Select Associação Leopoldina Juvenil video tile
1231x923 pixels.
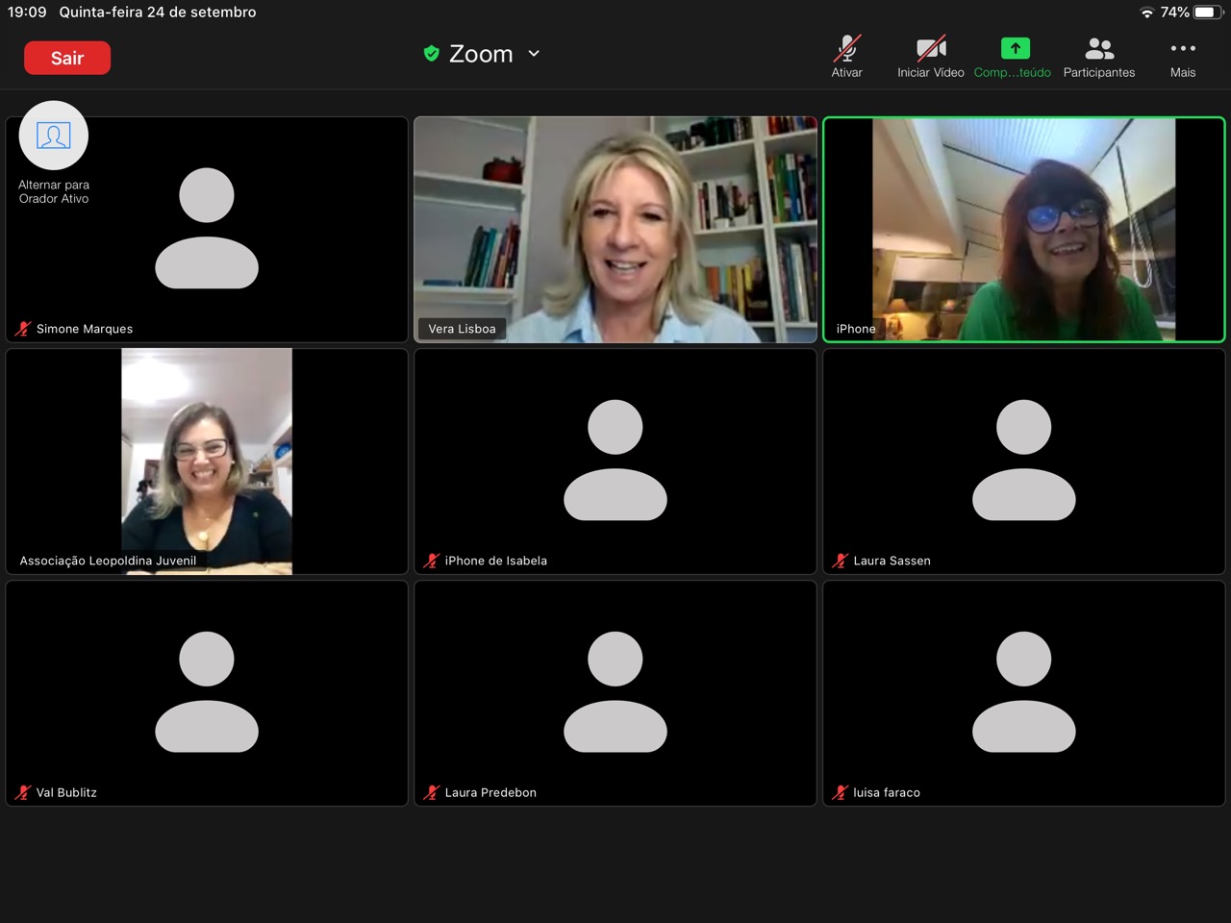[207, 461]
